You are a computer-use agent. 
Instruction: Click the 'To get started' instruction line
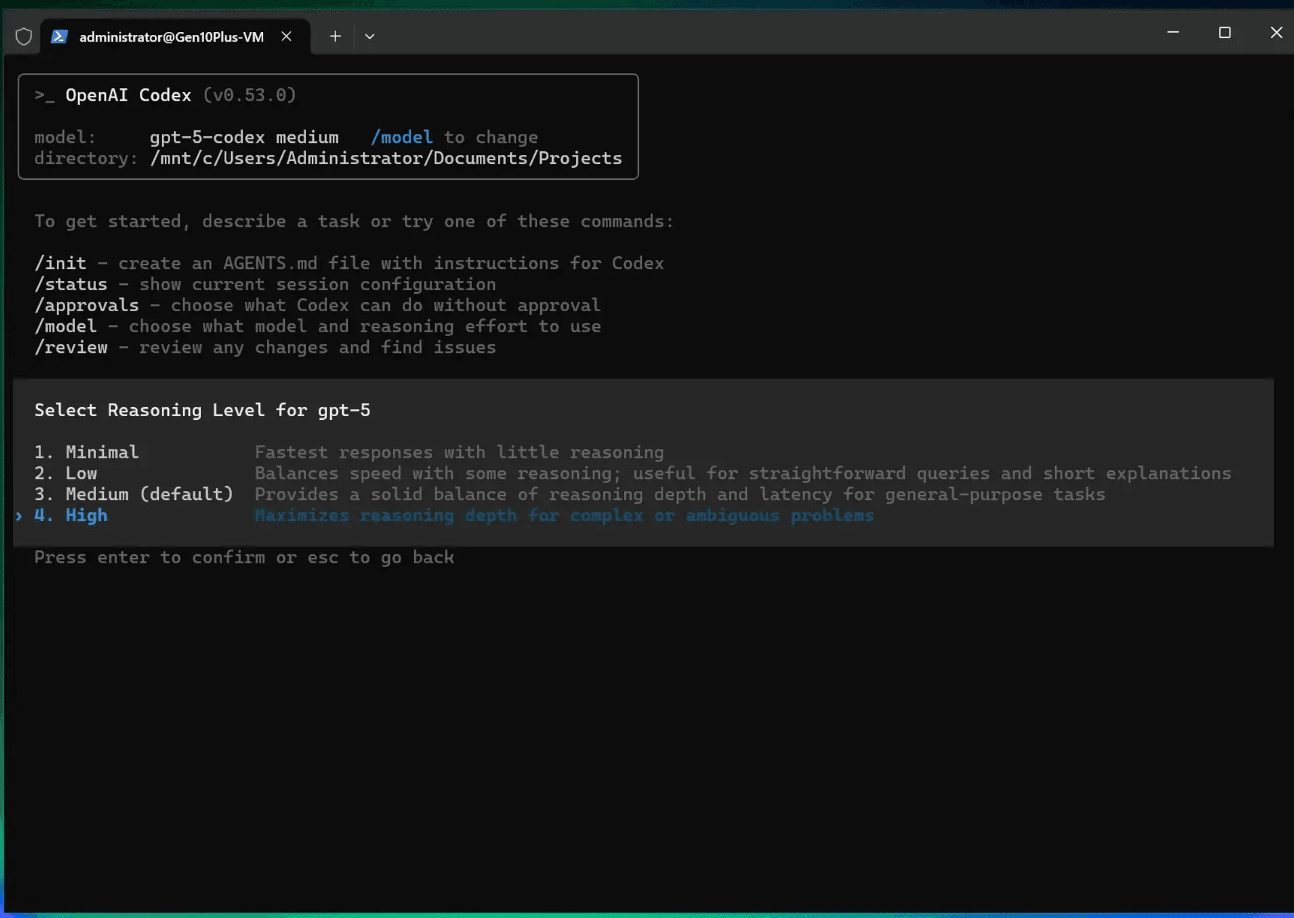tap(354, 221)
